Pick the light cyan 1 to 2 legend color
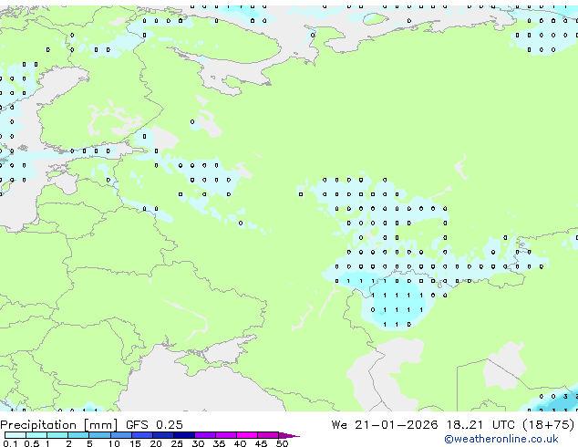The width and height of the screenshot is (578, 447). pos(57,435)
